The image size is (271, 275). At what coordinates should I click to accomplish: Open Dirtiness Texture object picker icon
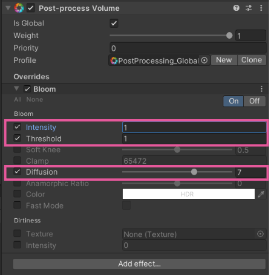(x=260, y=234)
